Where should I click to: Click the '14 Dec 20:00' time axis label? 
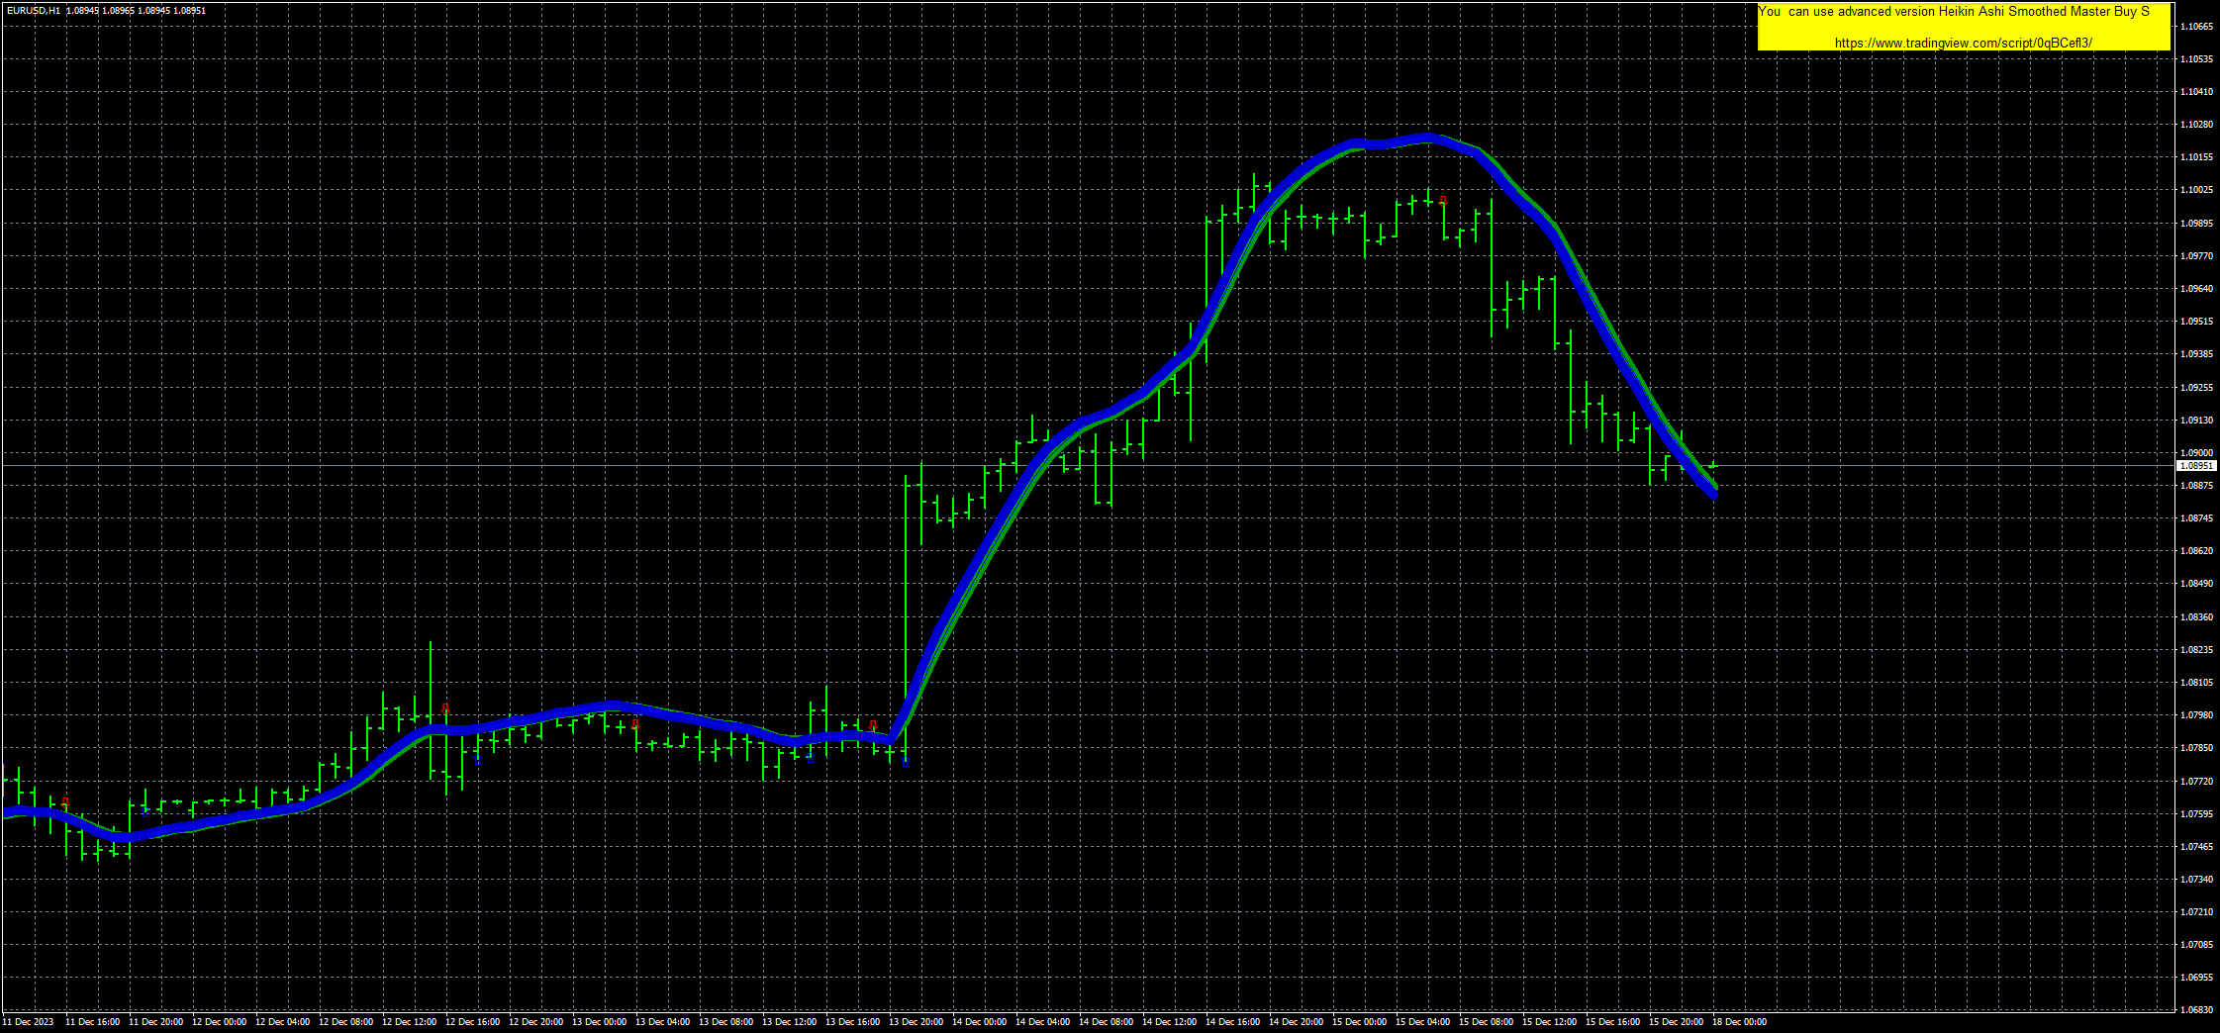tap(1296, 1022)
